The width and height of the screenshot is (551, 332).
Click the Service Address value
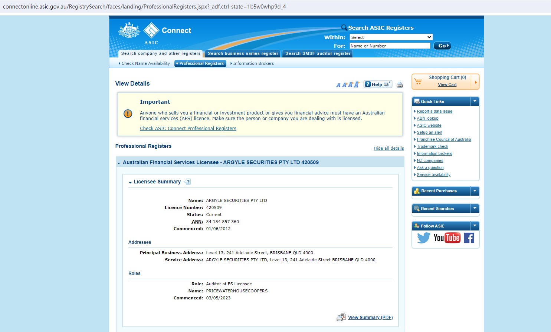291,260
